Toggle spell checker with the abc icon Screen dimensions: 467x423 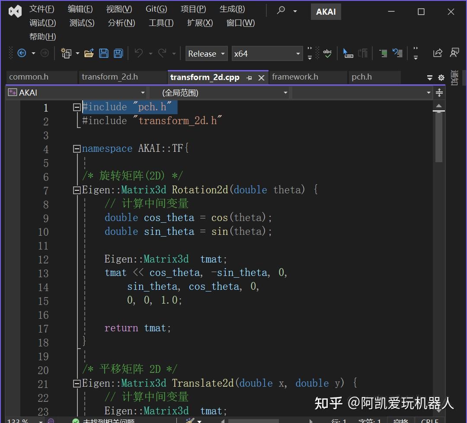point(327,53)
